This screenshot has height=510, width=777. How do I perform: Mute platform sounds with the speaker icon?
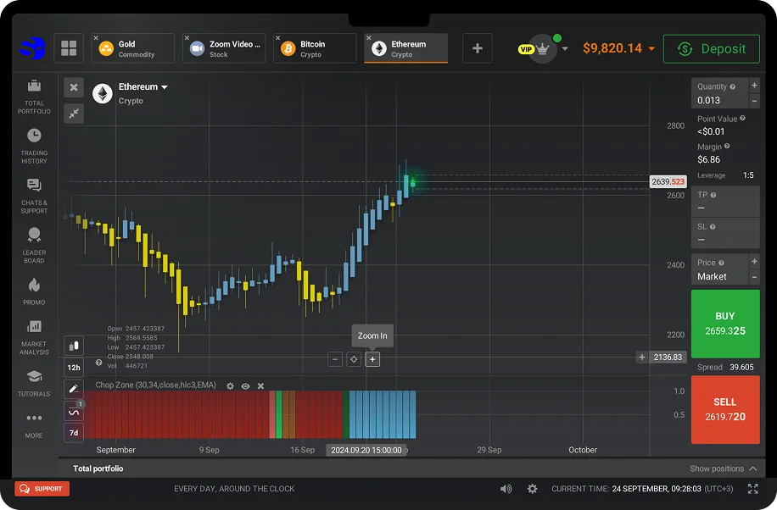(506, 488)
